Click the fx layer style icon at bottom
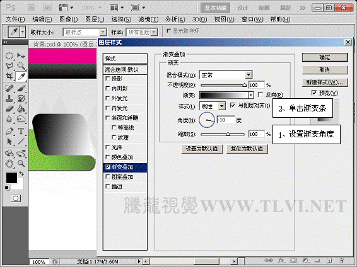Image resolution: width=357 pixels, height=267 pixels. 281,260
